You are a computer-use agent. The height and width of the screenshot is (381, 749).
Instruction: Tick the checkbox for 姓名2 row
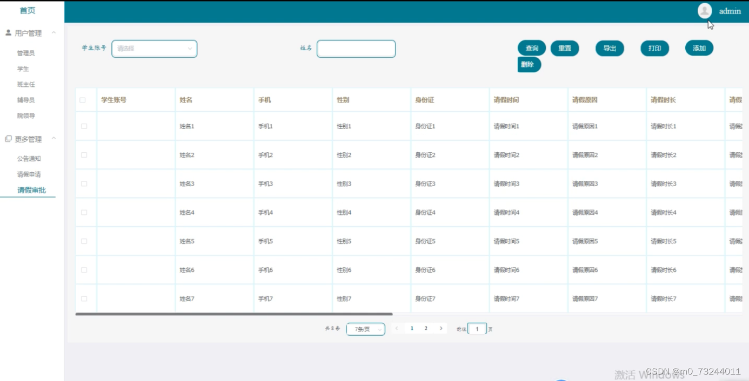(84, 155)
